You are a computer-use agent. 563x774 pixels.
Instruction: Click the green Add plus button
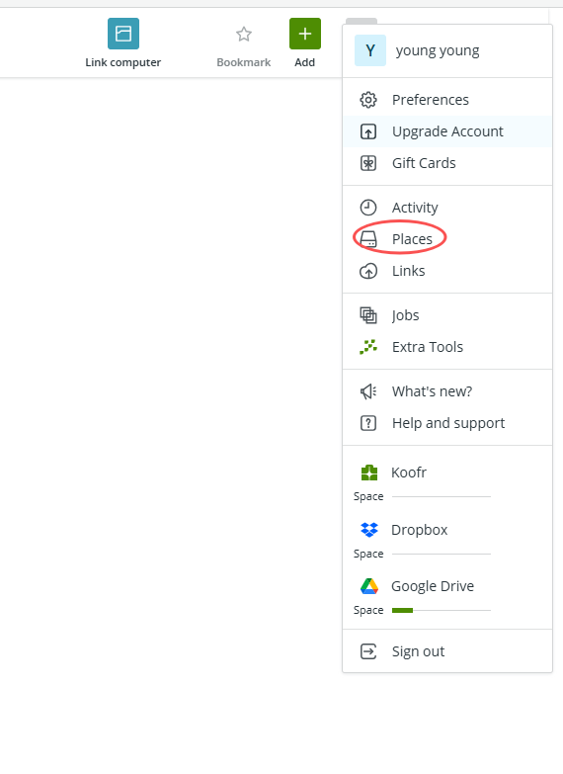[x=305, y=34]
